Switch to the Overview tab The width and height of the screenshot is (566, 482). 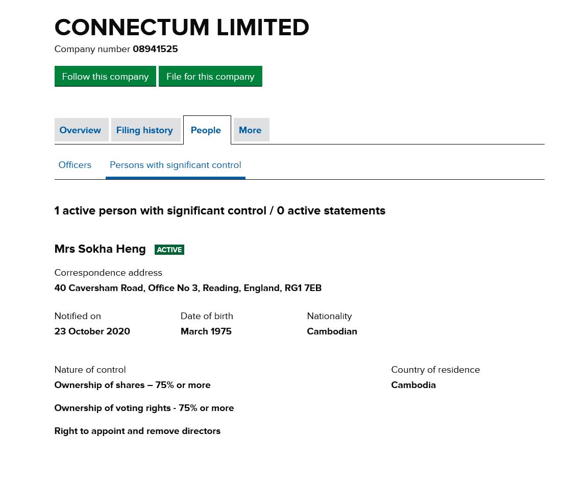pos(80,130)
